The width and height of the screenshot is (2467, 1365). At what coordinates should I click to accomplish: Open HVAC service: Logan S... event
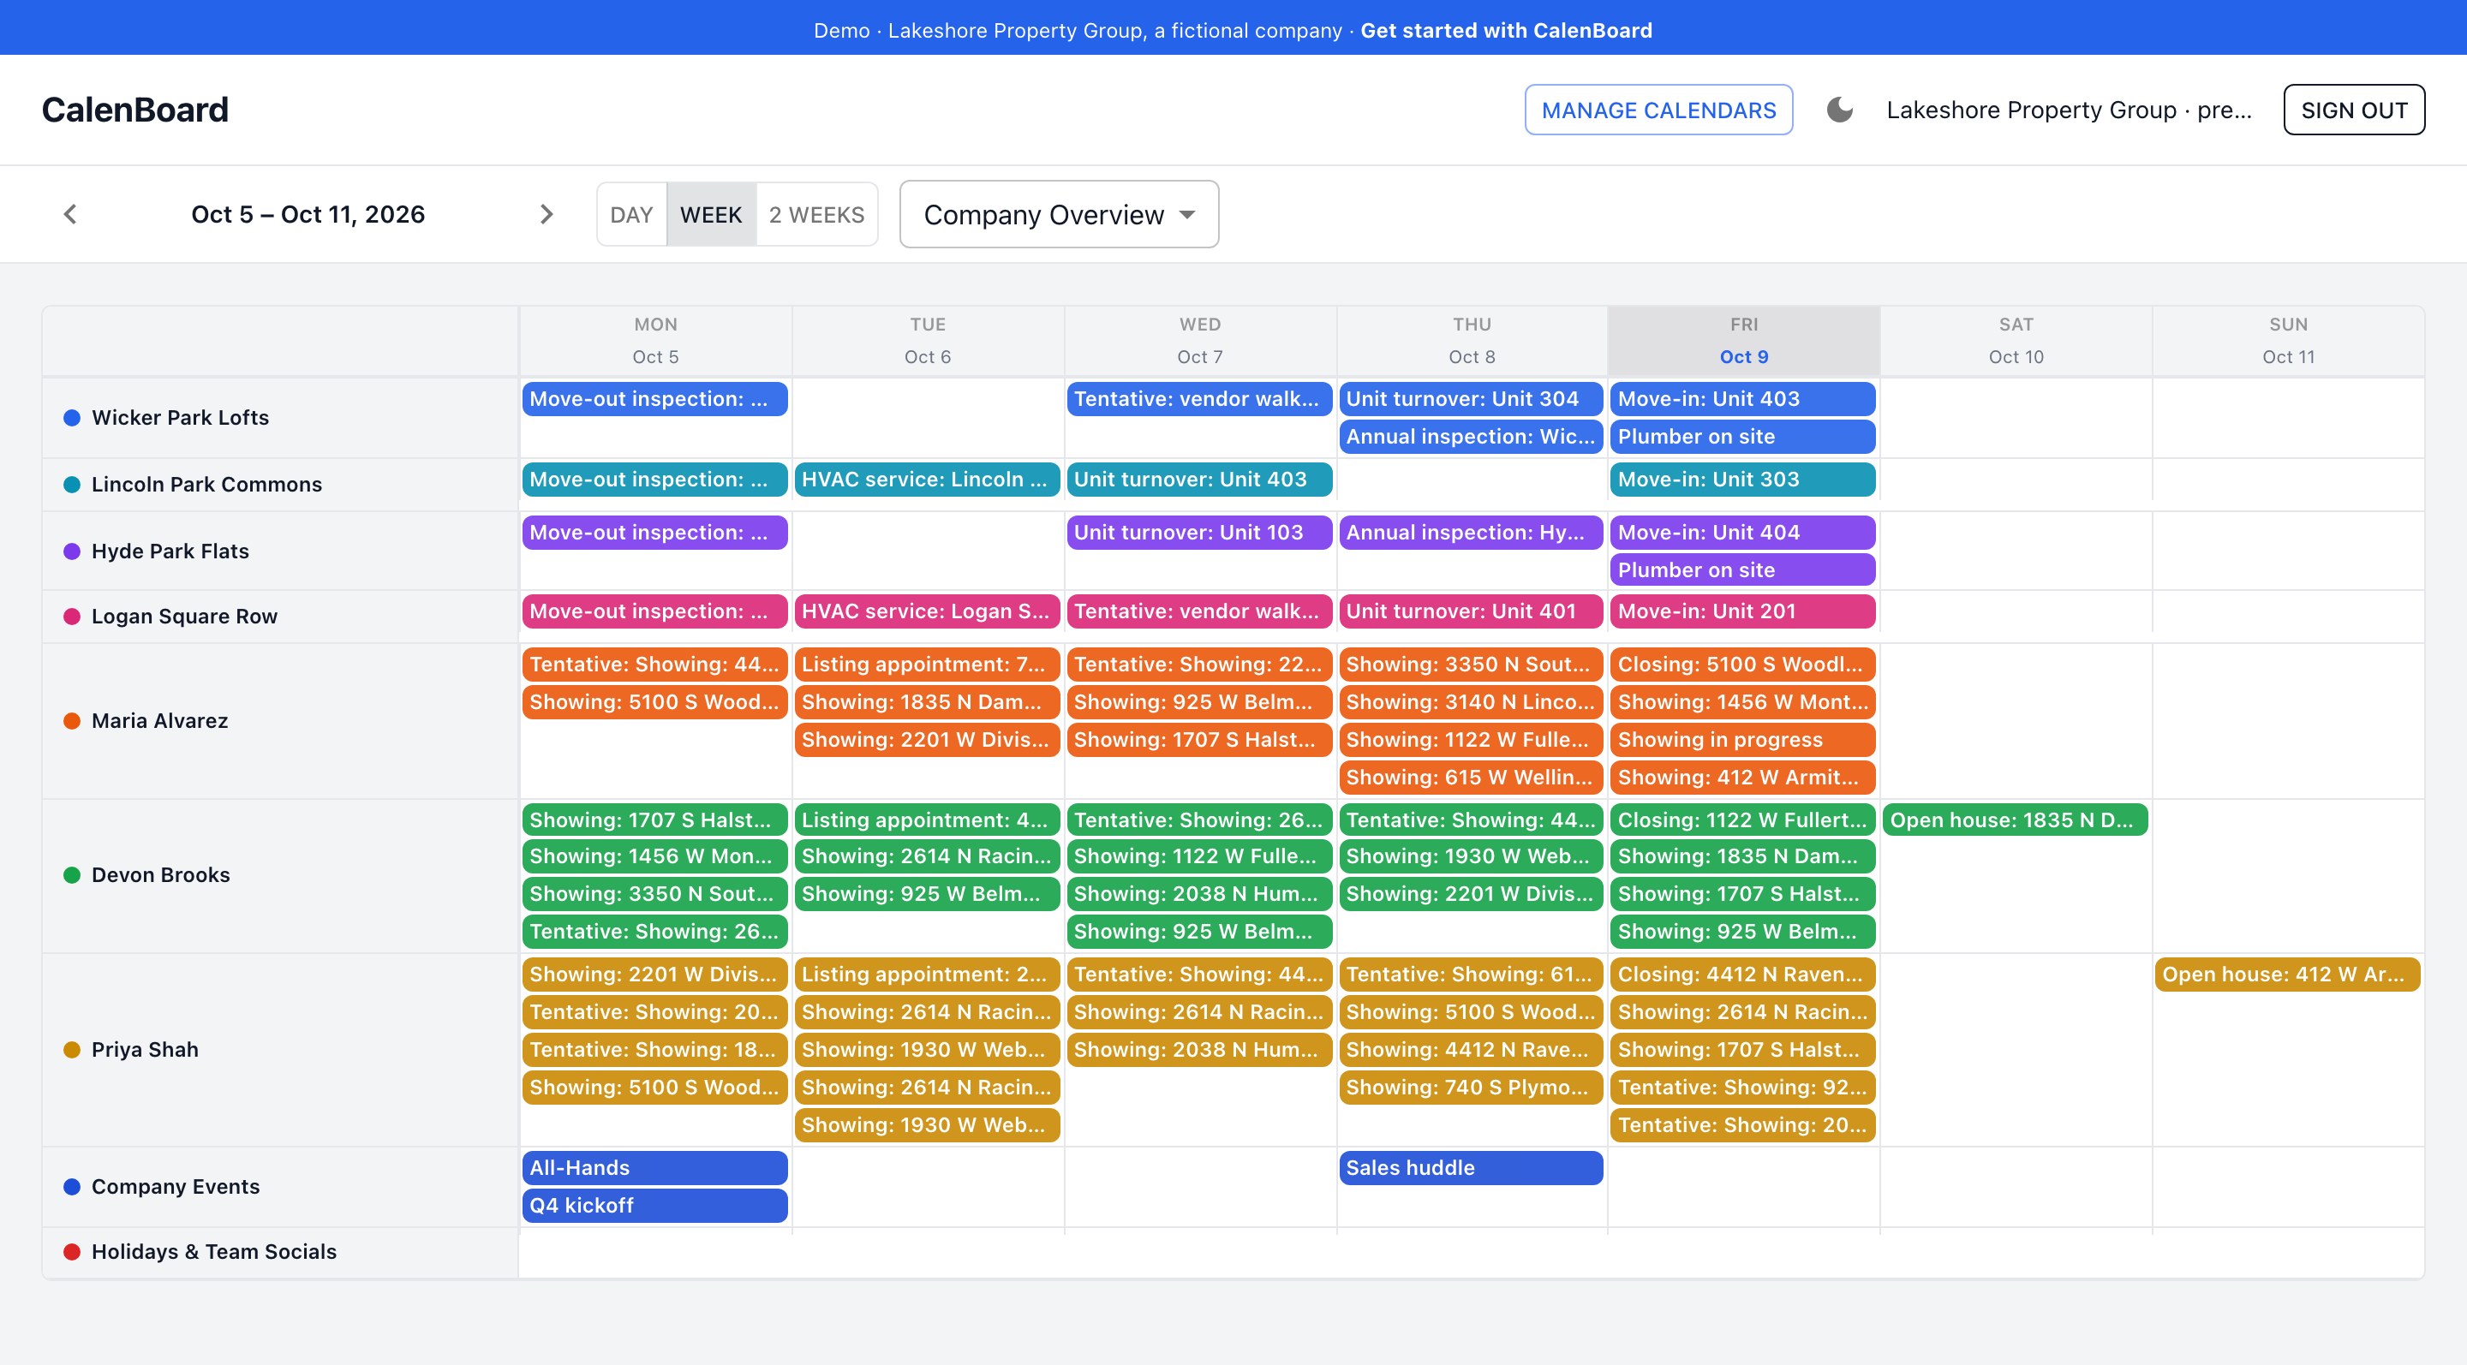pyautogui.click(x=927, y=611)
